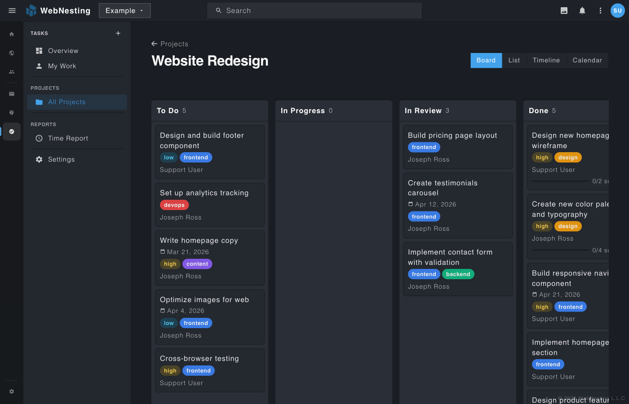Image resolution: width=629 pixels, height=404 pixels.
Task: Open the globe navigation icon in the sidebar
Action: pyautogui.click(x=12, y=53)
